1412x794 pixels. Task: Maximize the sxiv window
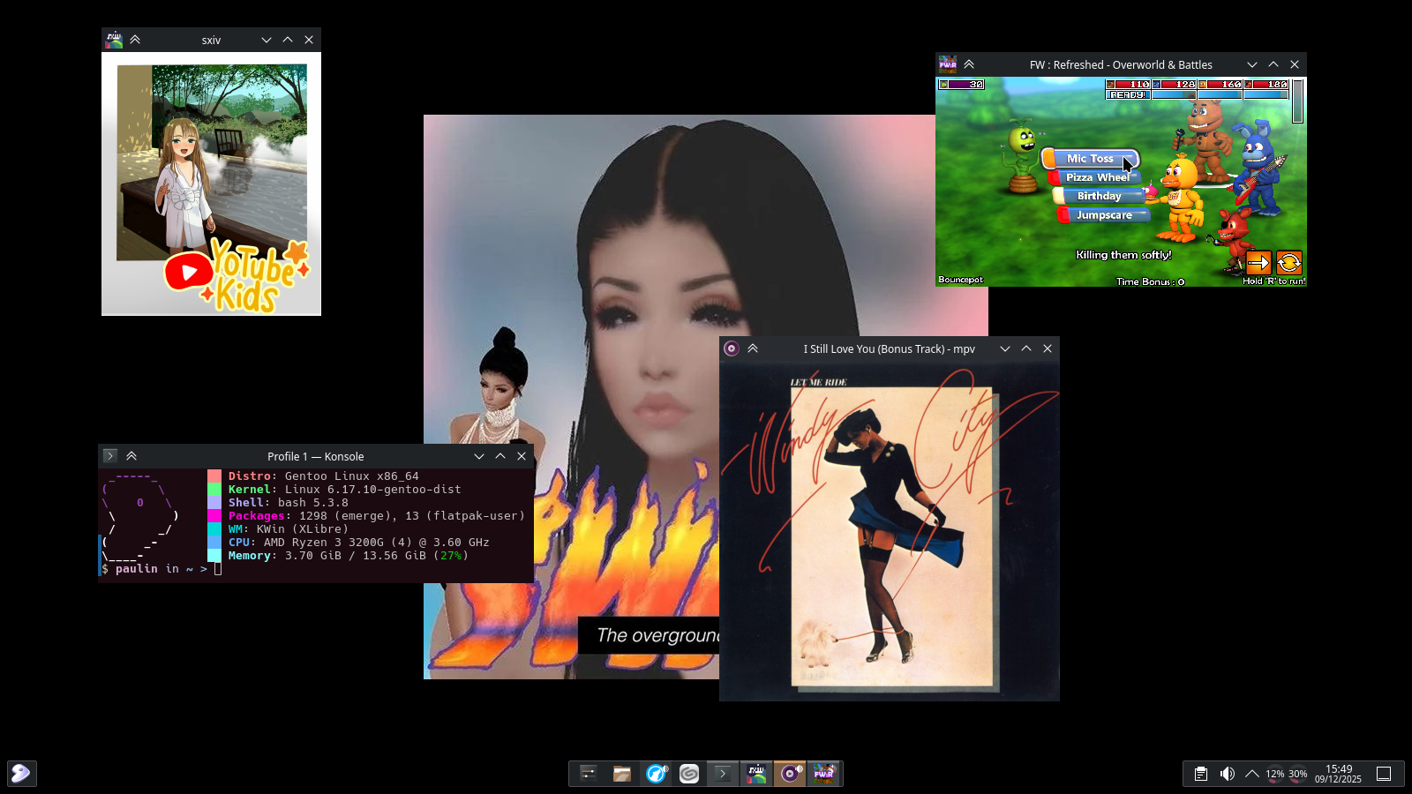(x=288, y=40)
